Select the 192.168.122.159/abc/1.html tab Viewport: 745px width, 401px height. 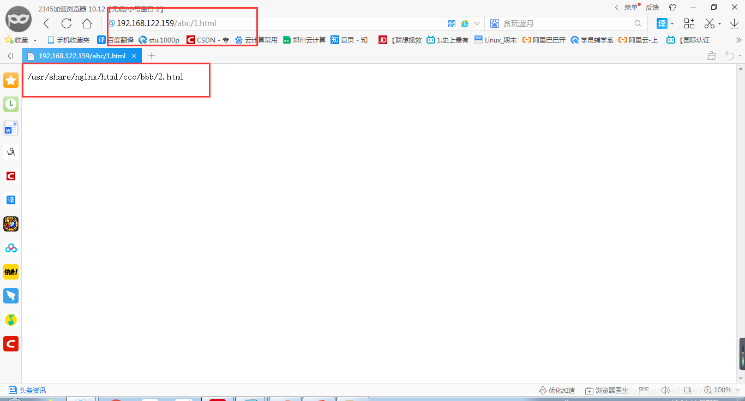[82, 56]
